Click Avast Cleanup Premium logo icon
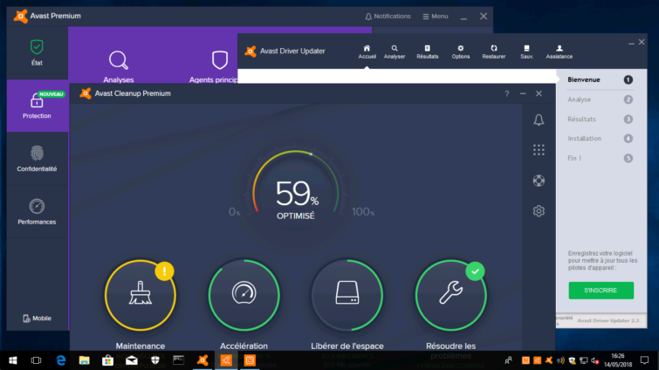 (x=86, y=93)
